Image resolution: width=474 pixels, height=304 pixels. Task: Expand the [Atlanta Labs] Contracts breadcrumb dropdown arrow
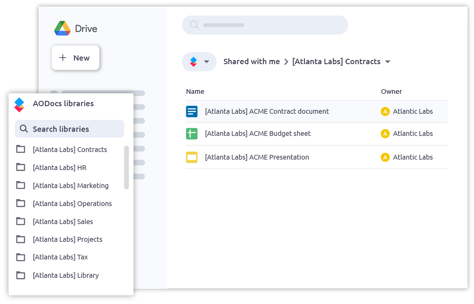point(388,62)
